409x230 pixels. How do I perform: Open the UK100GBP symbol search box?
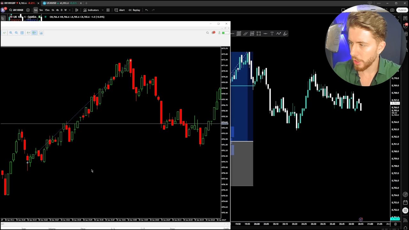(16, 10)
